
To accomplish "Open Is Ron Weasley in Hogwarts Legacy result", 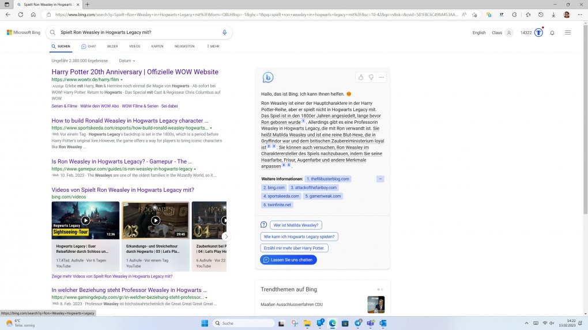I will pyautogui.click(x=122, y=161).
